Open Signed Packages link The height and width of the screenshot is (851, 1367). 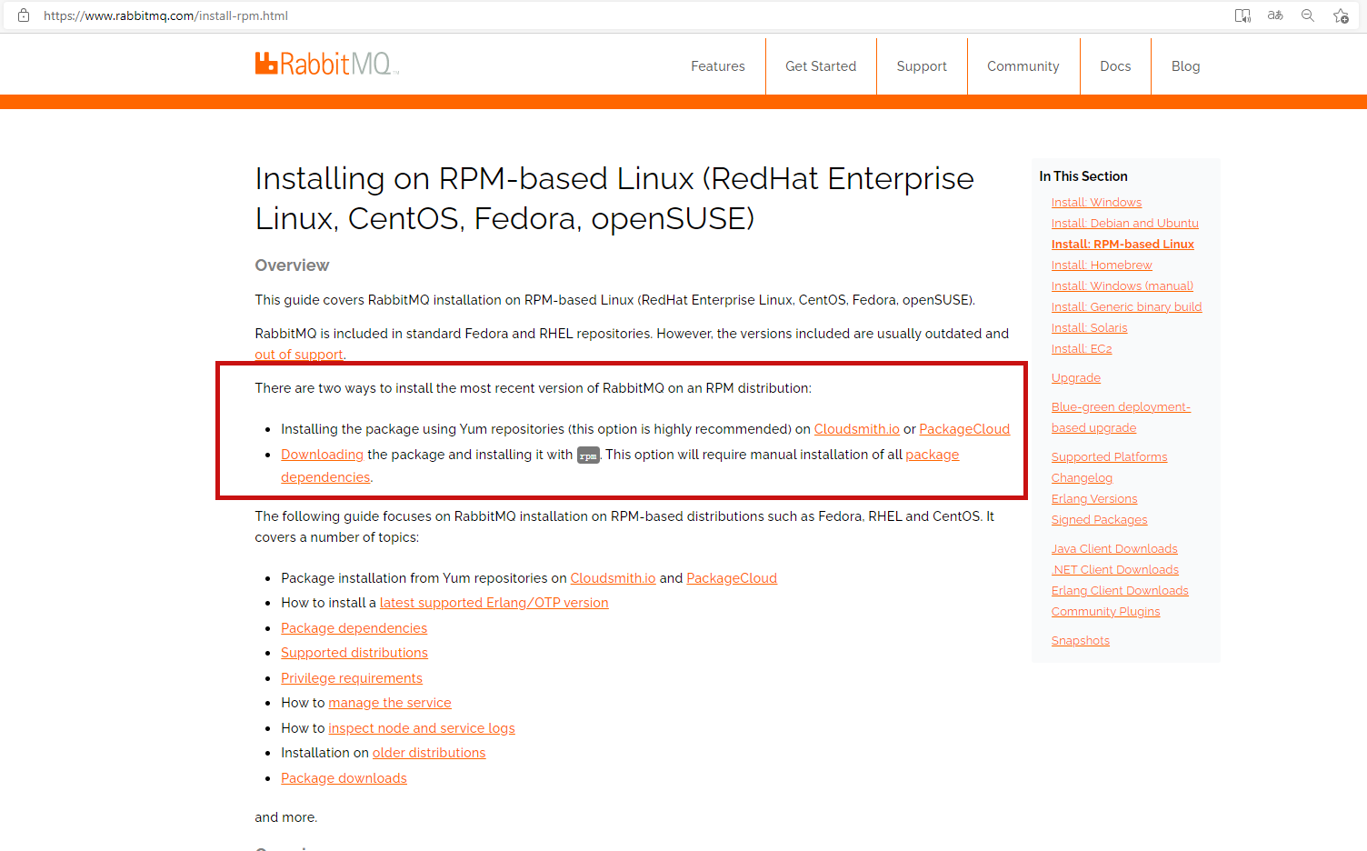[x=1100, y=520]
